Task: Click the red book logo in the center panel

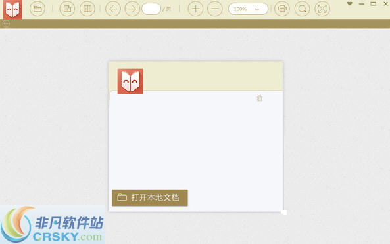Action: coord(130,81)
